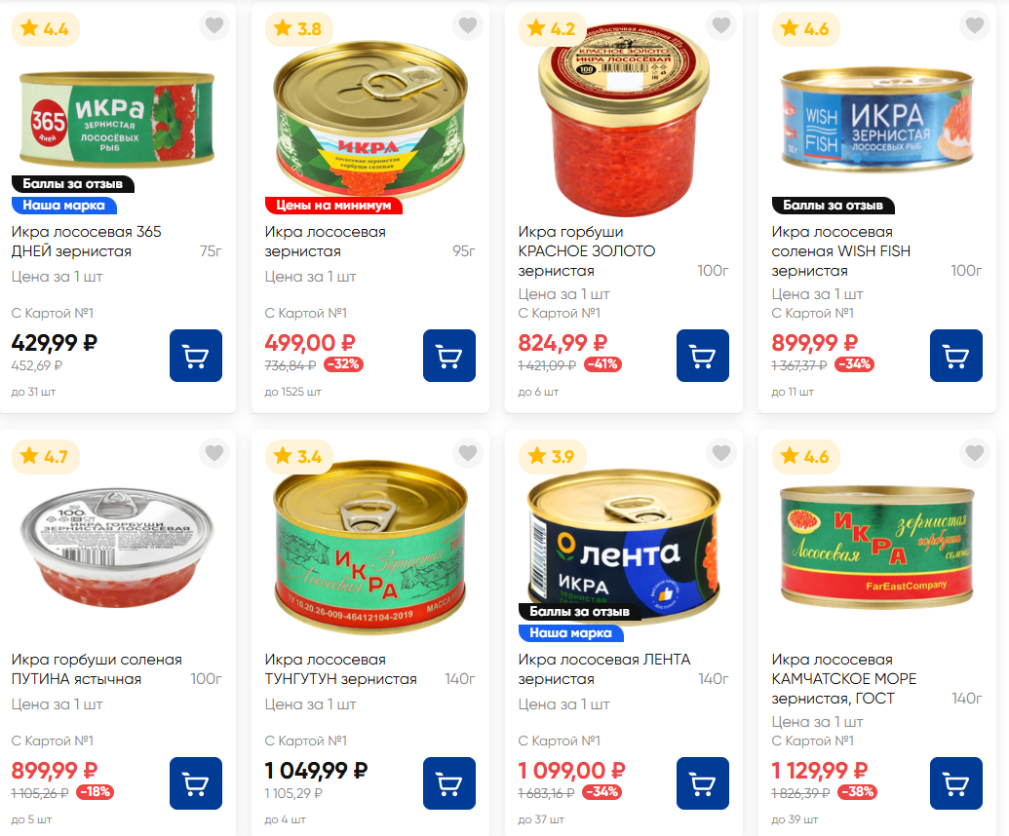This screenshot has width=1009, height=836.
Task: Click Наша марка badge on ЛЕНТА caviar
Action: pyautogui.click(x=570, y=632)
